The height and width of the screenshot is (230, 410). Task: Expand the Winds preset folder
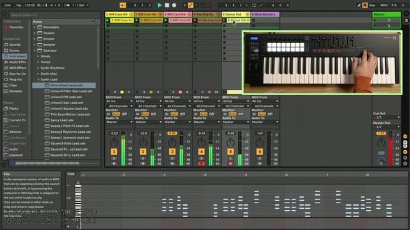pyautogui.click(x=38, y=56)
